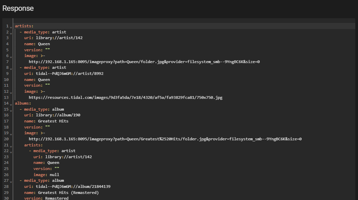Click the Greatest Hits folder.jpg imageproxy URL
The height and width of the screenshot is (200, 358).
(165, 139)
